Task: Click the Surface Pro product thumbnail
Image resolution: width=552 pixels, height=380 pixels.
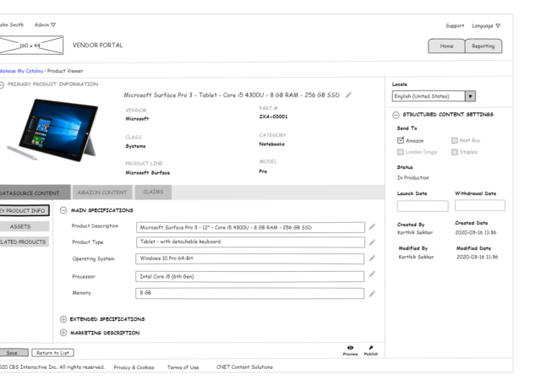Action: 52,130
